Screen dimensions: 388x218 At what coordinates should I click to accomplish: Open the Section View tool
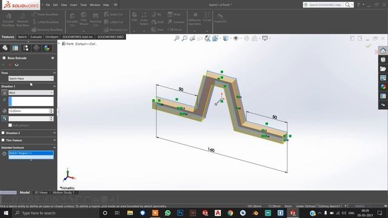click(x=200, y=38)
